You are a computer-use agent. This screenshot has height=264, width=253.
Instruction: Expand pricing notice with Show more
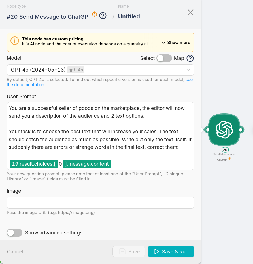pos(176,43)
